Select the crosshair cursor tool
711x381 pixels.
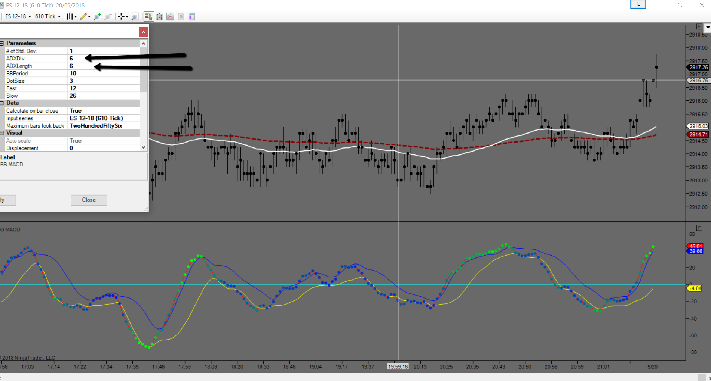pos(121,16)
